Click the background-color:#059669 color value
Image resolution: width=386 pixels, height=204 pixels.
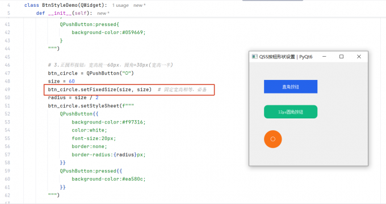click(x=108, y=32)
